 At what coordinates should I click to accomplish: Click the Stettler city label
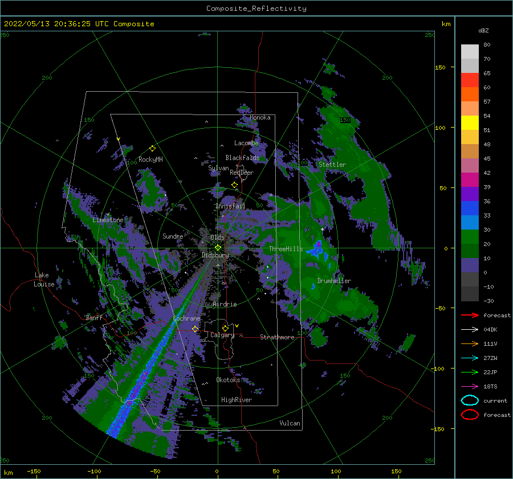tap(332, 165)
